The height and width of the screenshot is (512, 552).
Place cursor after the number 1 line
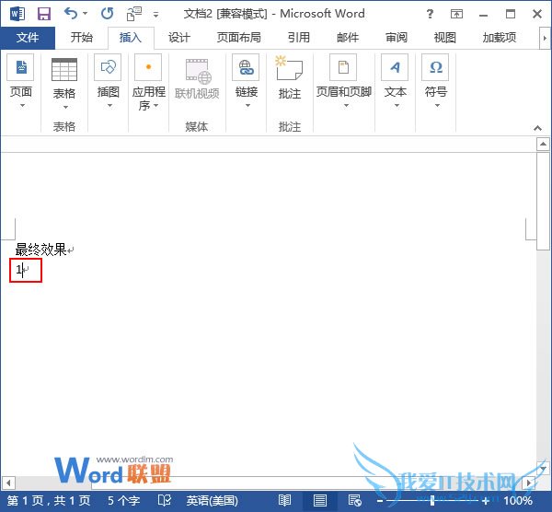(23, 270)
